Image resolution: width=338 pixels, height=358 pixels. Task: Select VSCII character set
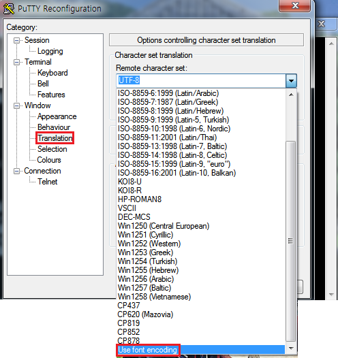click(201, 208)
